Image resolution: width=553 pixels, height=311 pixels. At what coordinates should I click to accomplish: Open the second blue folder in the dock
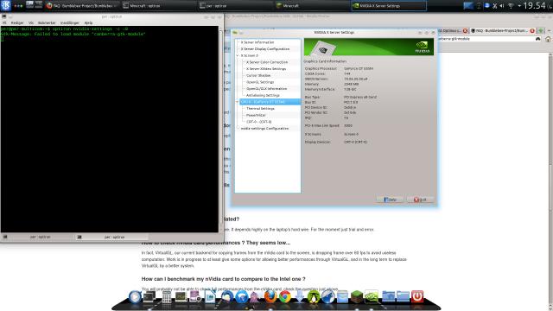click(x=403, y=297)
